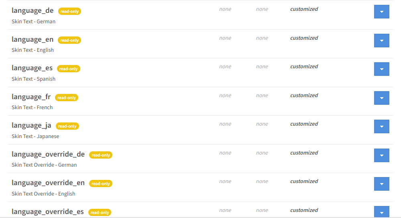Click Skin Text - French description
Screen dimensions: 401x218
point(32,108)
